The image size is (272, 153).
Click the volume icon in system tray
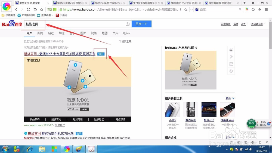[251, 149]
